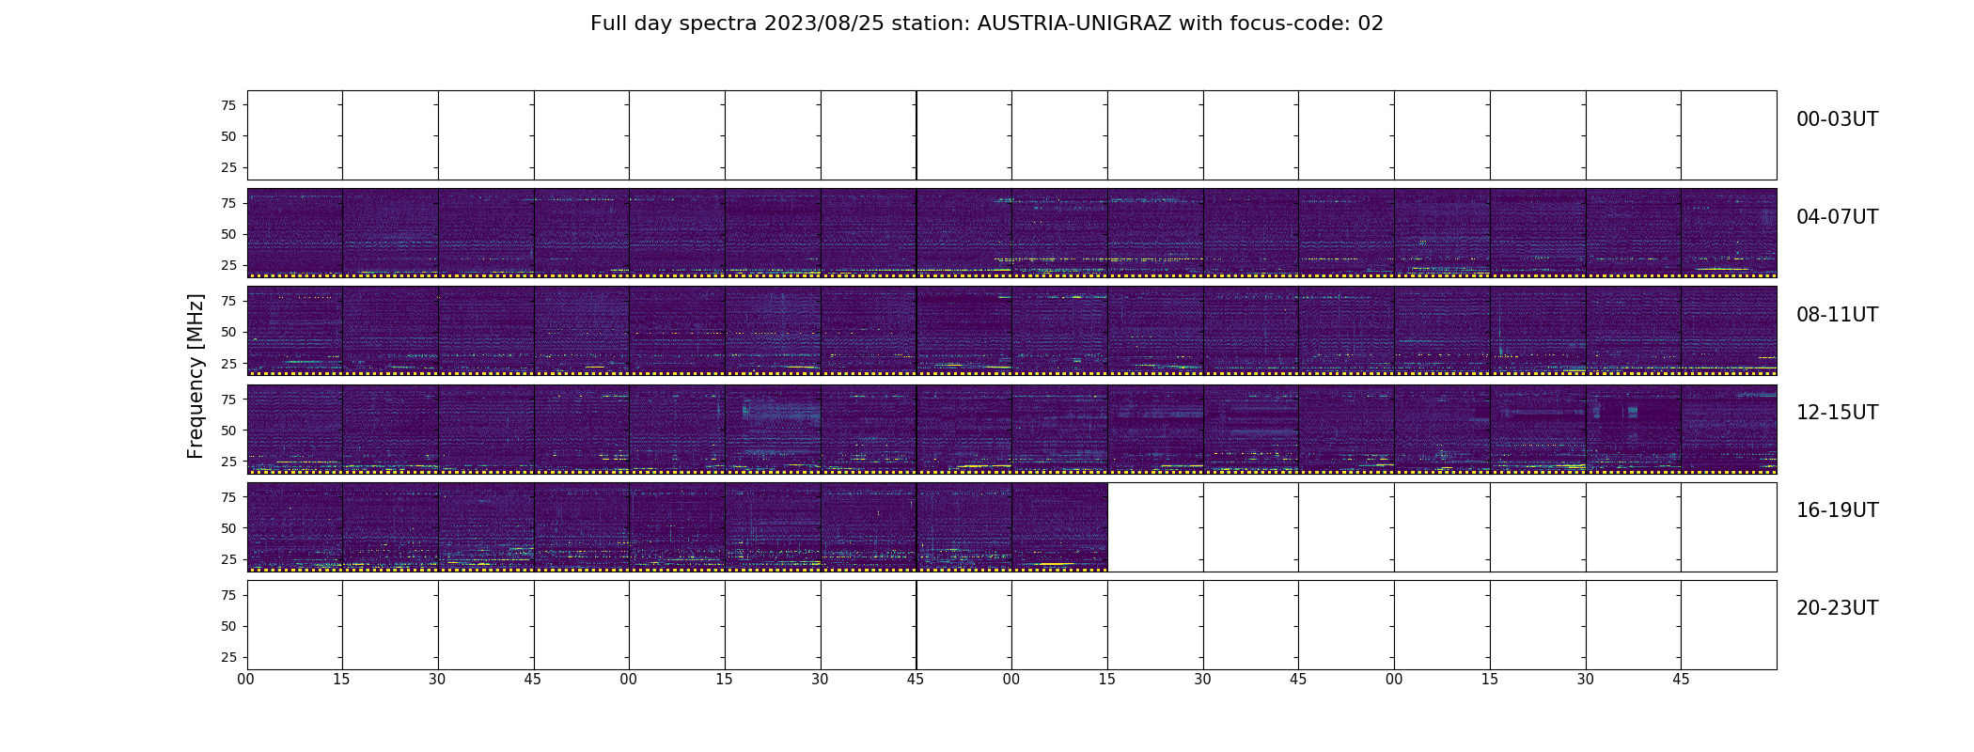Click the 50 tick of the 12-15UT row
Screen dimensions: 1974x752
pos(228,431)
